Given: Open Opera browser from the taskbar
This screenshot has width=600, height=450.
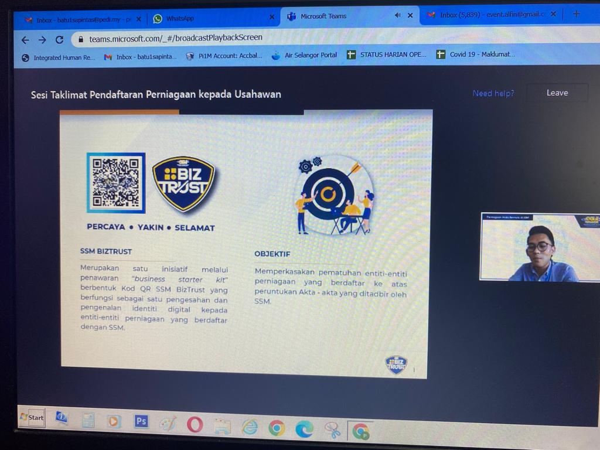Looking at the screenshot, I should coord(195,424).
